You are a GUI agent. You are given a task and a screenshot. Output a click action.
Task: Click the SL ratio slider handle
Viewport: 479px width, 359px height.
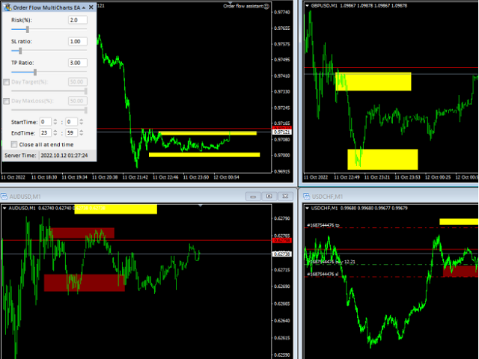coord(20,51)
